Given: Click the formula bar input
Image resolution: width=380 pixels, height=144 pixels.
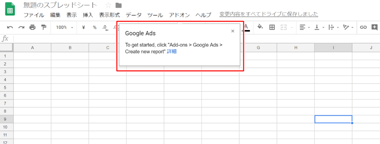Looking at the screenshot, I should tap(196, 38).
